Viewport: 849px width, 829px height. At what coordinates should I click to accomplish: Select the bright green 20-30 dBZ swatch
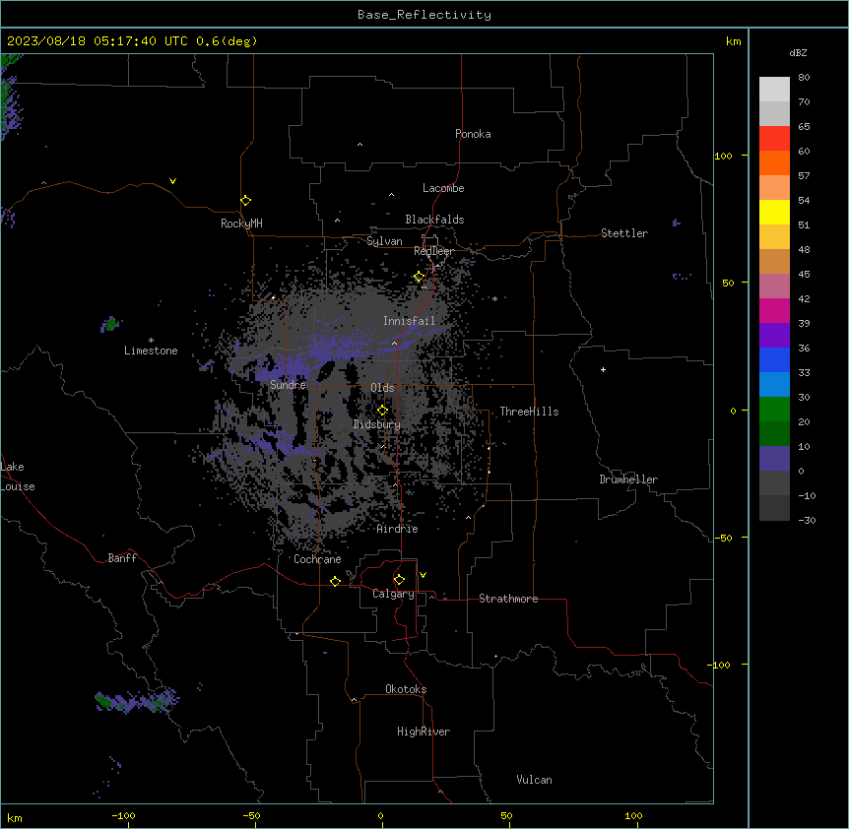click(774, 410)
